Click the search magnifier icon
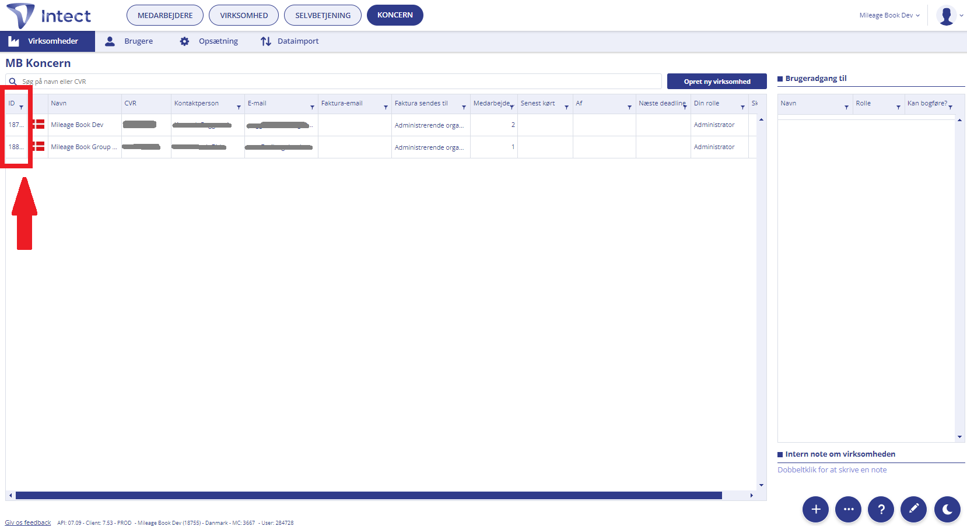The image size is (967, 526). coord(13,82)
